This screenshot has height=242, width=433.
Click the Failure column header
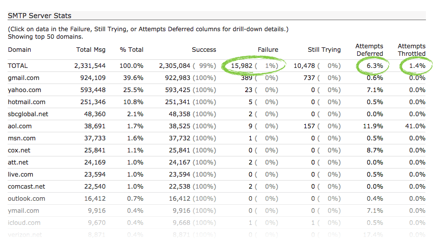pos(268,50)
